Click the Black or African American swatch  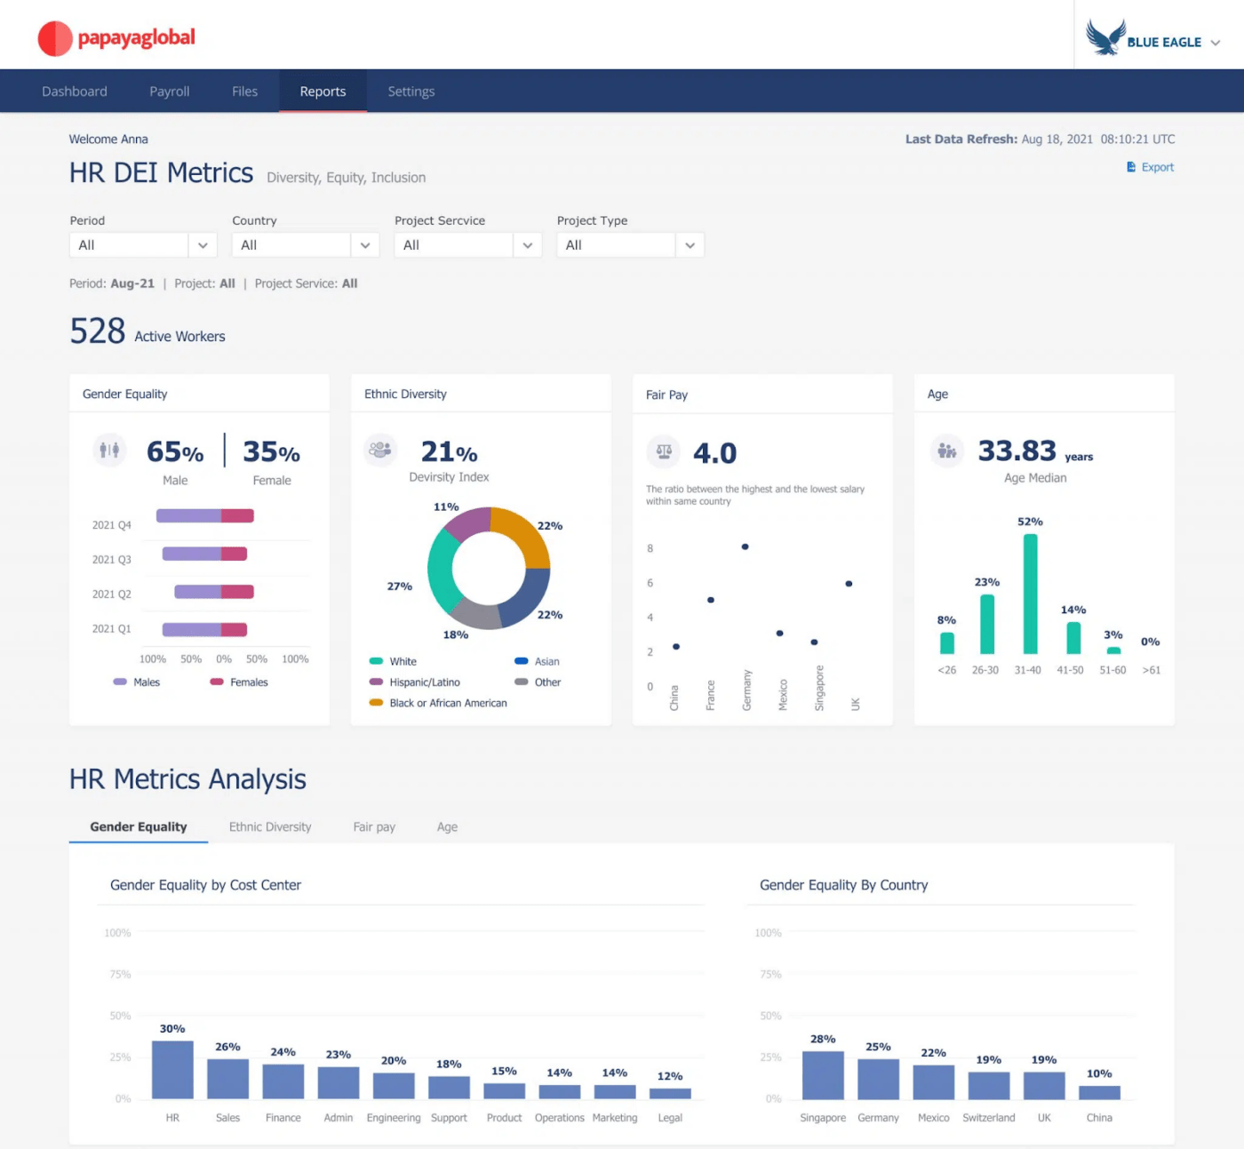click(376, 703)
